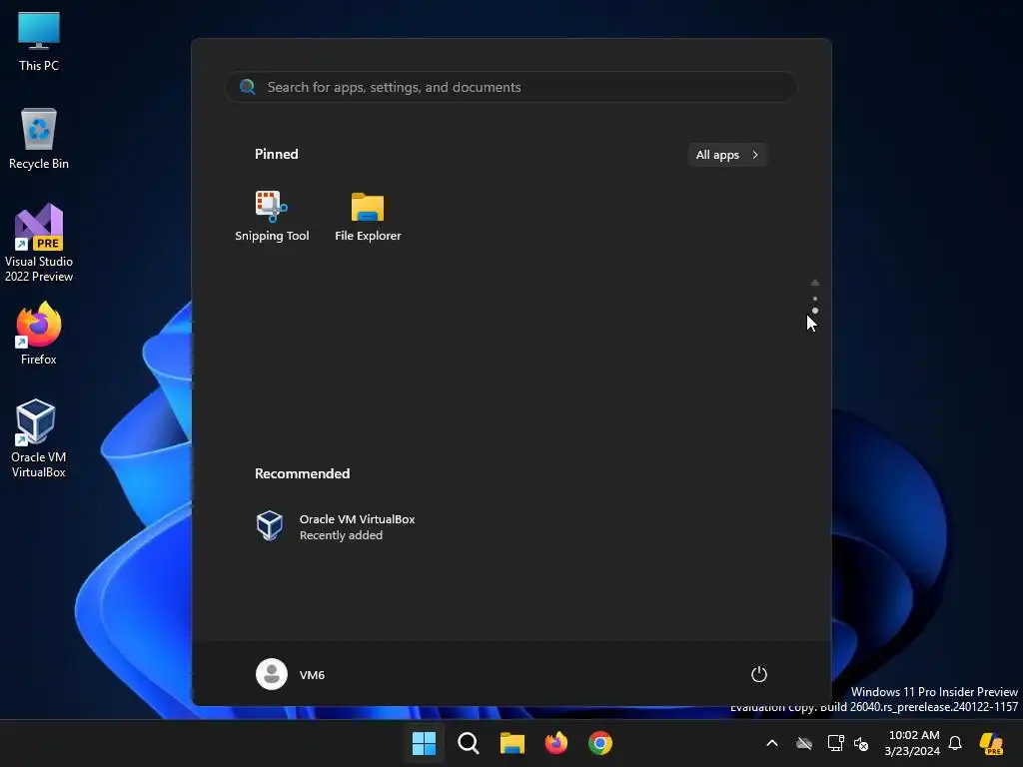Open the network status tray icon
1023x767 pixels.
pos(835,743)
